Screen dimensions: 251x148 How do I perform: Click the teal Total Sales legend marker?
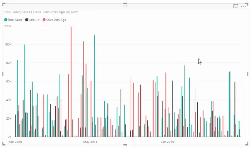pyautogui.click(x=6, y=20)
